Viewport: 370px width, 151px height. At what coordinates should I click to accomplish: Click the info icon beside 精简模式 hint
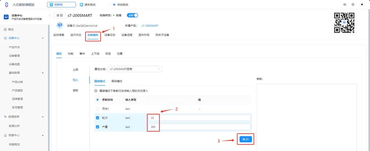(x=96, y=91)
